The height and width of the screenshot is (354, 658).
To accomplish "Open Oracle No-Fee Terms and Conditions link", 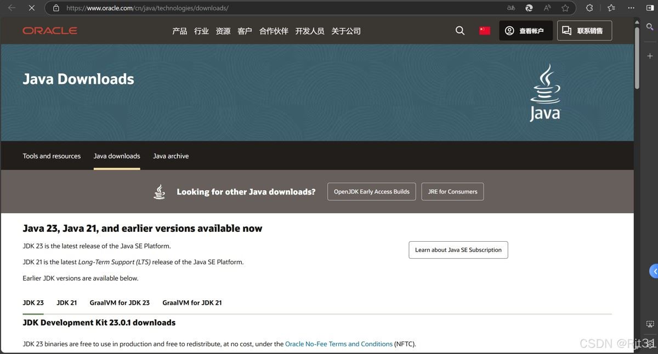I will click(x=339, y=344).
